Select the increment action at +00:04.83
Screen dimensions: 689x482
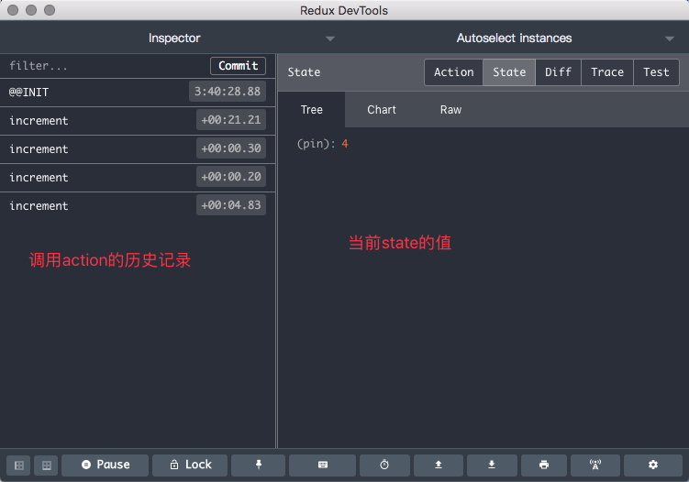click(138, 205)
